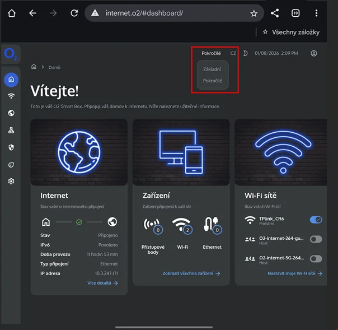This screenshot has height=330, width=338.
Task: Open the network topology icon in sidebar
Action: point(11,130)
